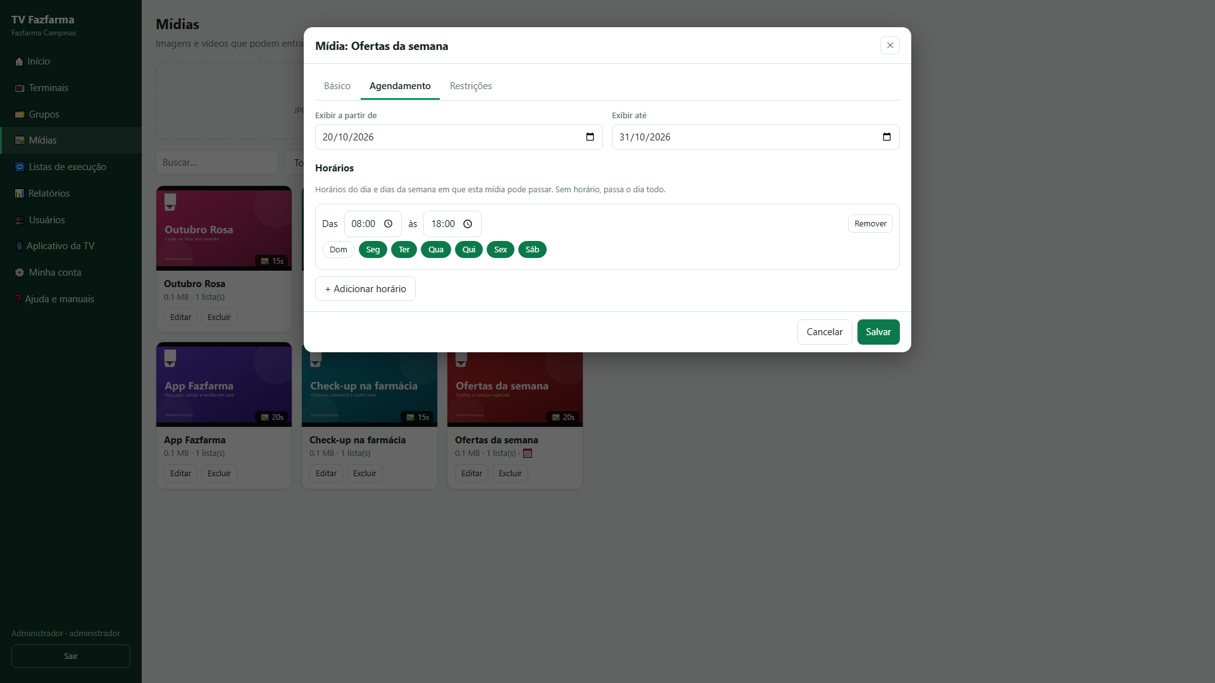Click Listas de execução icon in sidebar

pos(20,167)
